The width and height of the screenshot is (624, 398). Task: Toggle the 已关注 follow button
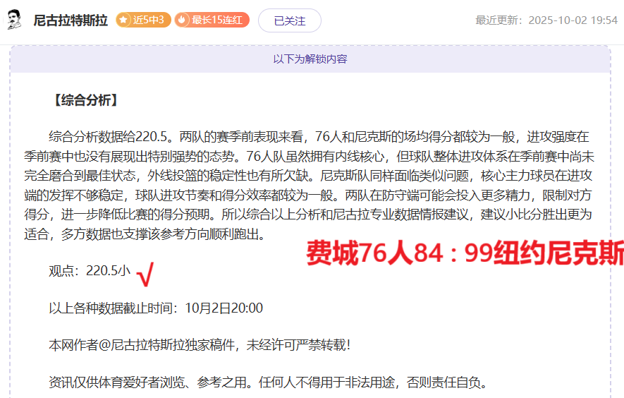coord(289,20)
